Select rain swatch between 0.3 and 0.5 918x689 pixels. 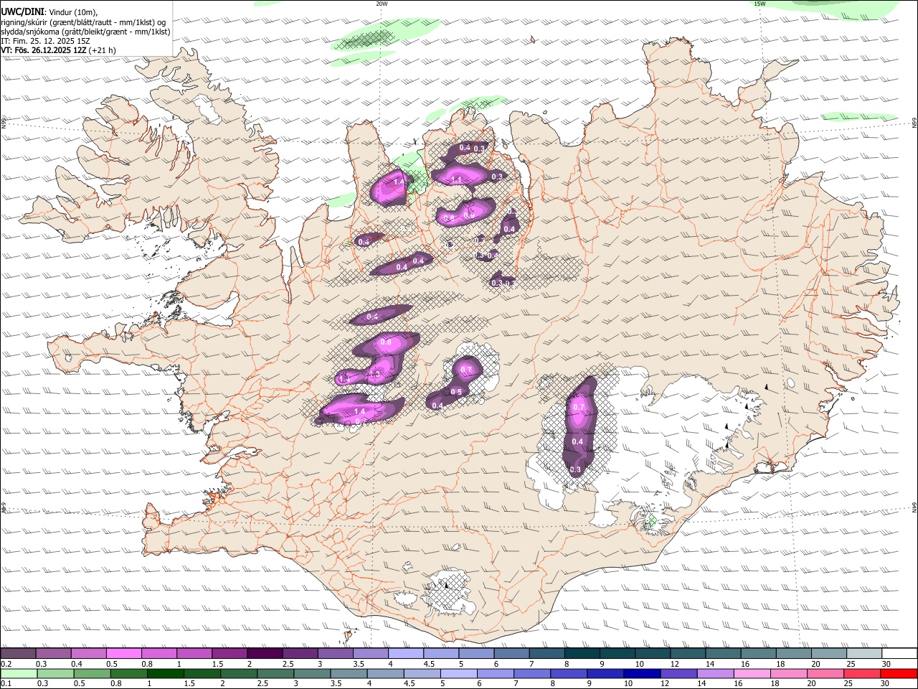pyautogui.click(x=56, y=674)
